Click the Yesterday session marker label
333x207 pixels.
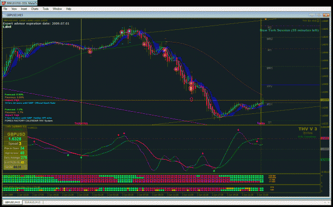click(x=81, y=123)
